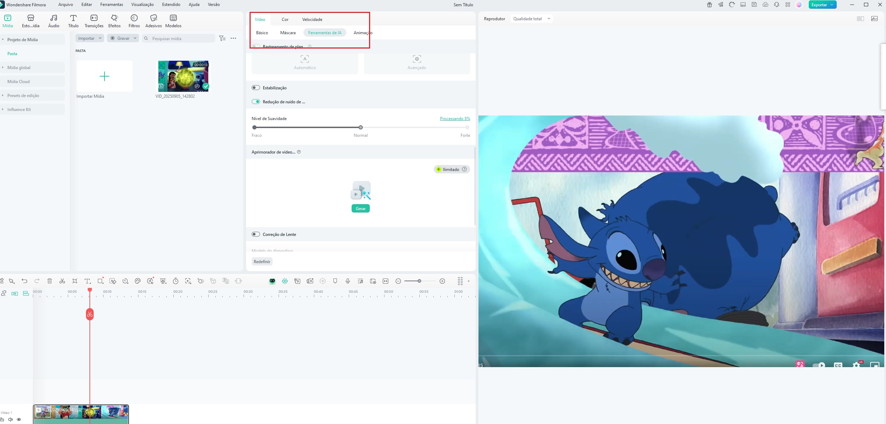Click the Gerar button
The height and width of the screenshot is (424, 886).
(x=361, y=208)
